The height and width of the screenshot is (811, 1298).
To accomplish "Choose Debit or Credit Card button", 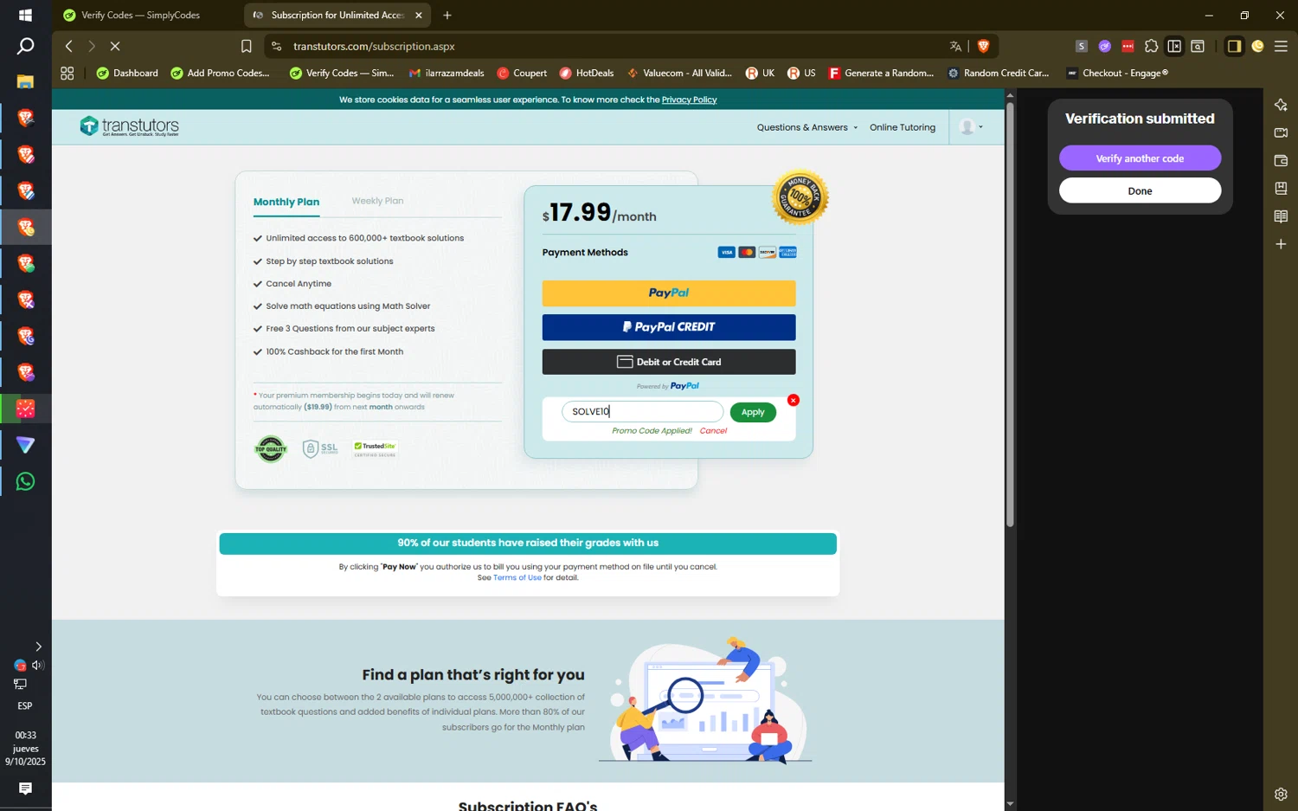I will [x=669, y=362].
